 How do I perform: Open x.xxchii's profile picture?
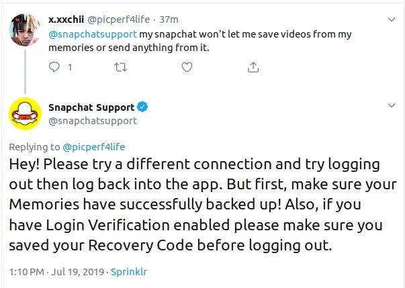[x=24, y=30]
